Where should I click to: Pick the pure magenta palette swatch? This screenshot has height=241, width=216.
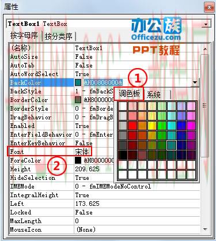tap(191, 126)
